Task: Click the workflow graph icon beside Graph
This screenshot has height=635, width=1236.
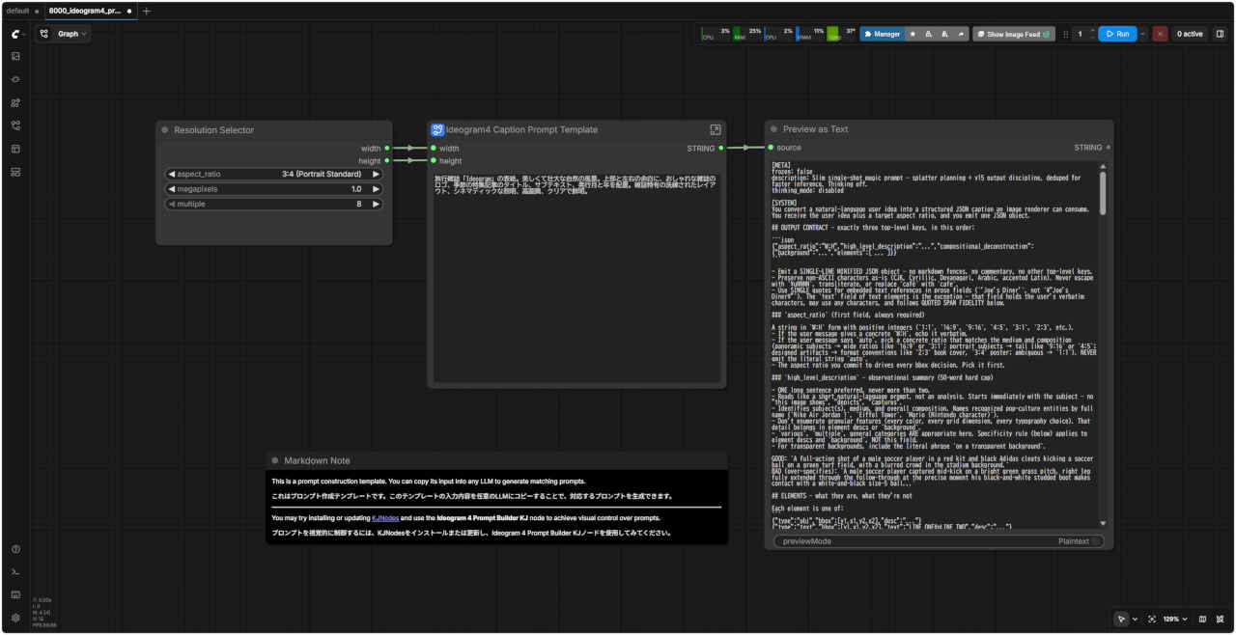Action: click(x=44, y=34)
